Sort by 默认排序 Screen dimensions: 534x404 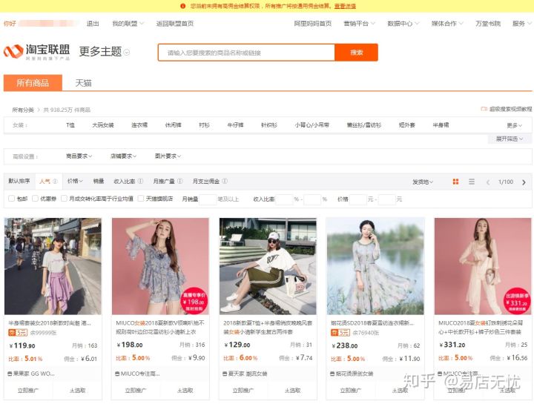click(x=19, y=181)
